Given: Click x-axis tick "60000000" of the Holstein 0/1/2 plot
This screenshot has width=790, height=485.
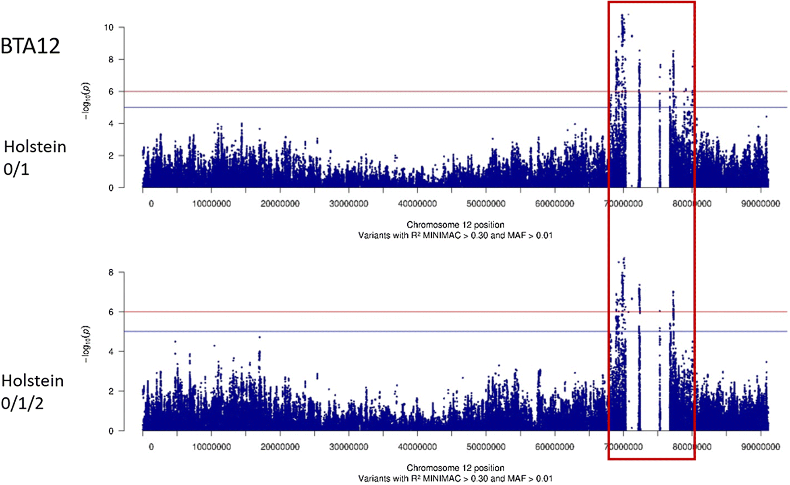Looking at the screenshot, I should point(555,447).
